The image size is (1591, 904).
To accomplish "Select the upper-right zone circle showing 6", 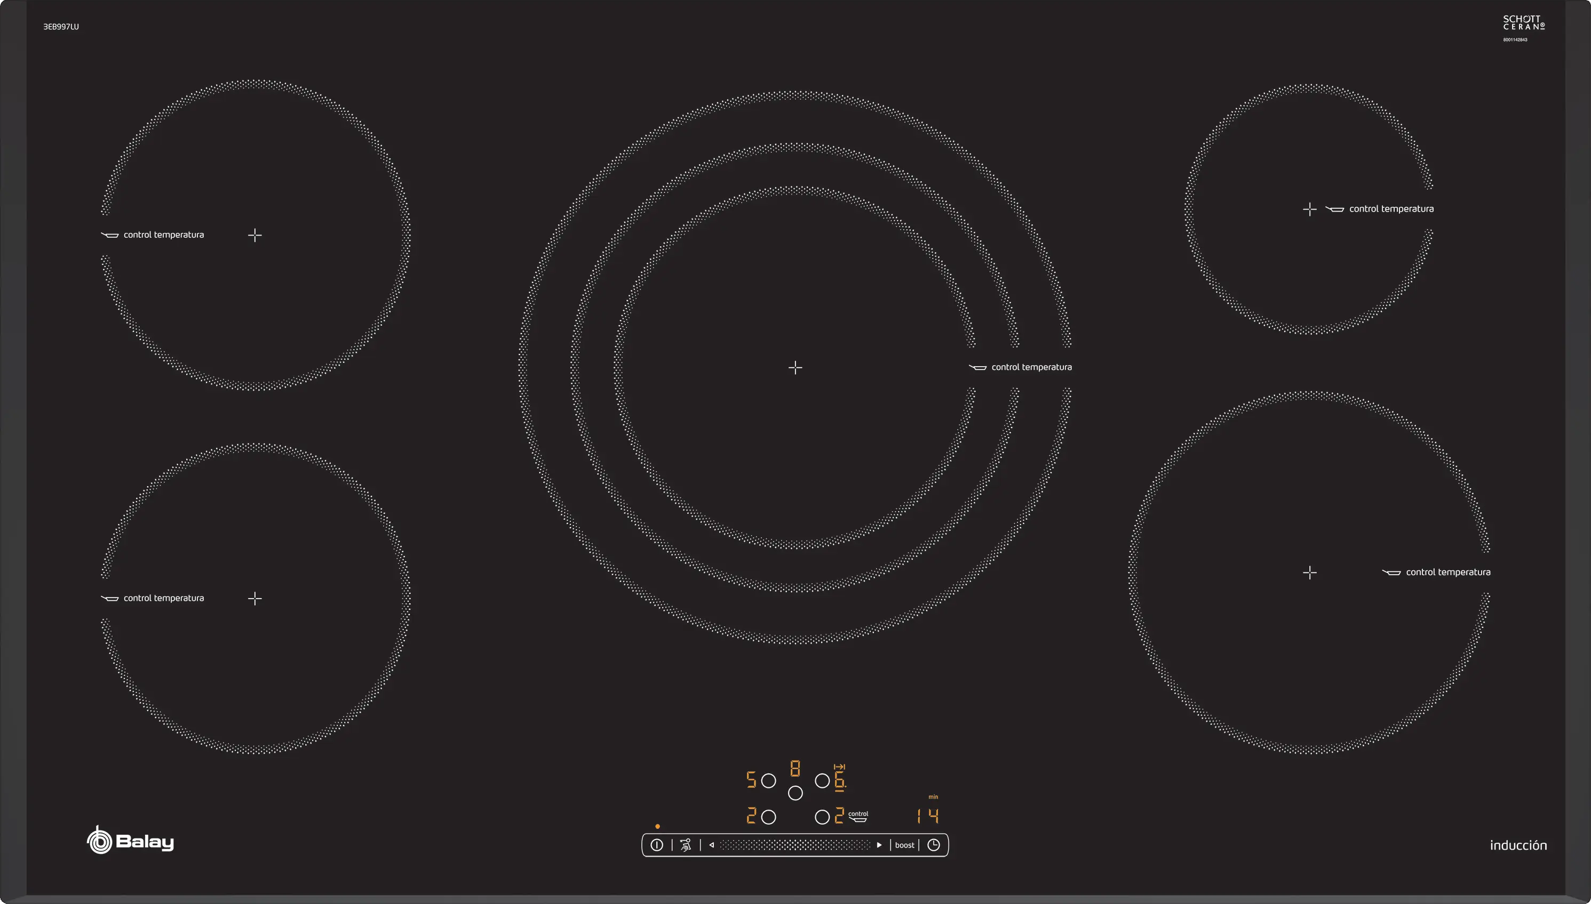I will (822, 780).
